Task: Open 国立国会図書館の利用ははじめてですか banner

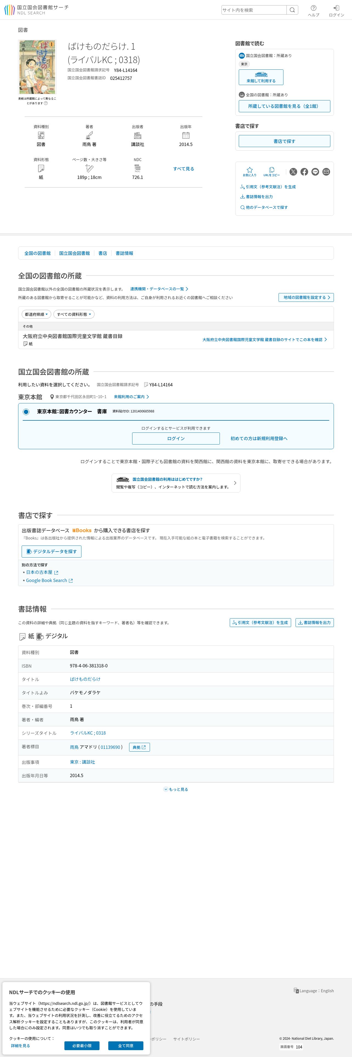Action: coord(176,483)
